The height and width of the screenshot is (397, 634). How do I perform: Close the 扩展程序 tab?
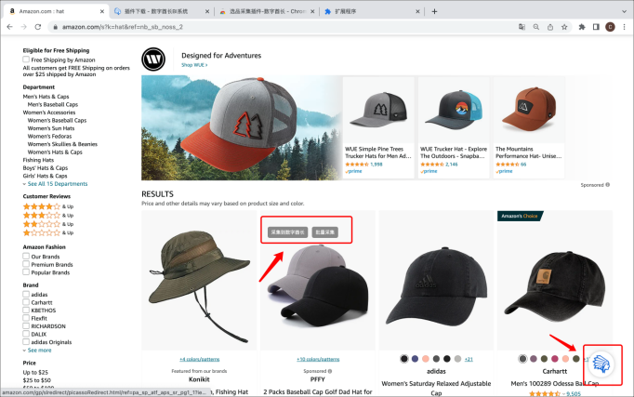point(417,12)
